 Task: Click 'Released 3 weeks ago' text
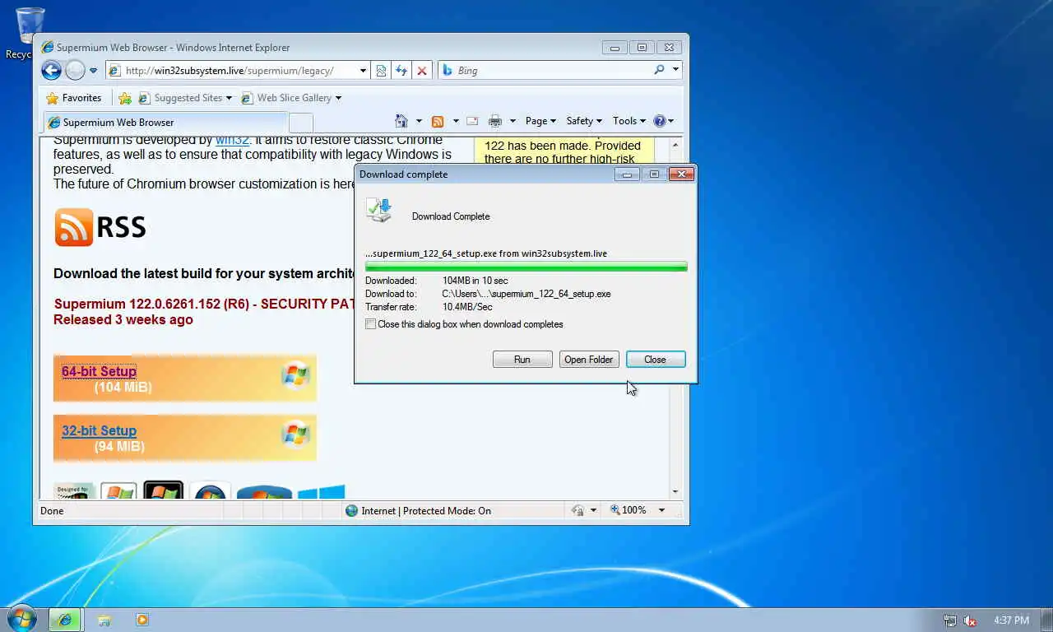[123, 320]
